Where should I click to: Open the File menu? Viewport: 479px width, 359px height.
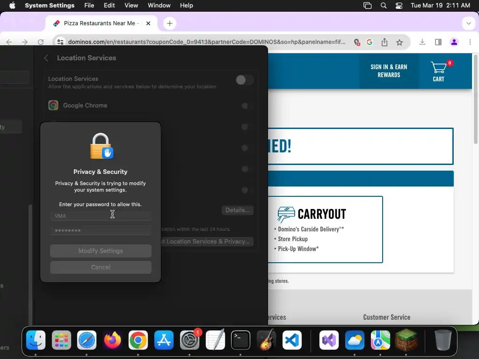pos(89,6)
